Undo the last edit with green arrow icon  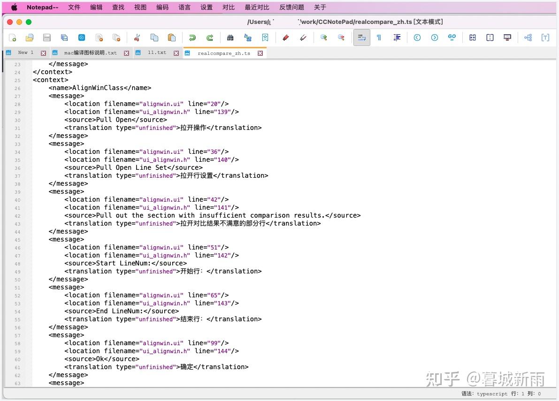point(192,38)
